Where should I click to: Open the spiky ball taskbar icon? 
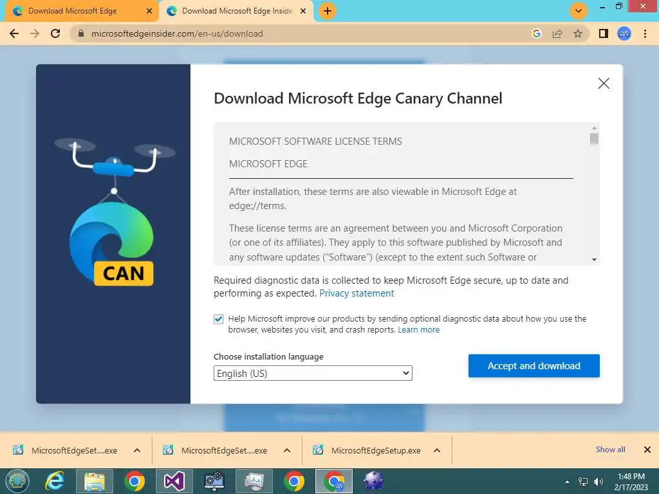pyautogui.click(x=373, y=481)
